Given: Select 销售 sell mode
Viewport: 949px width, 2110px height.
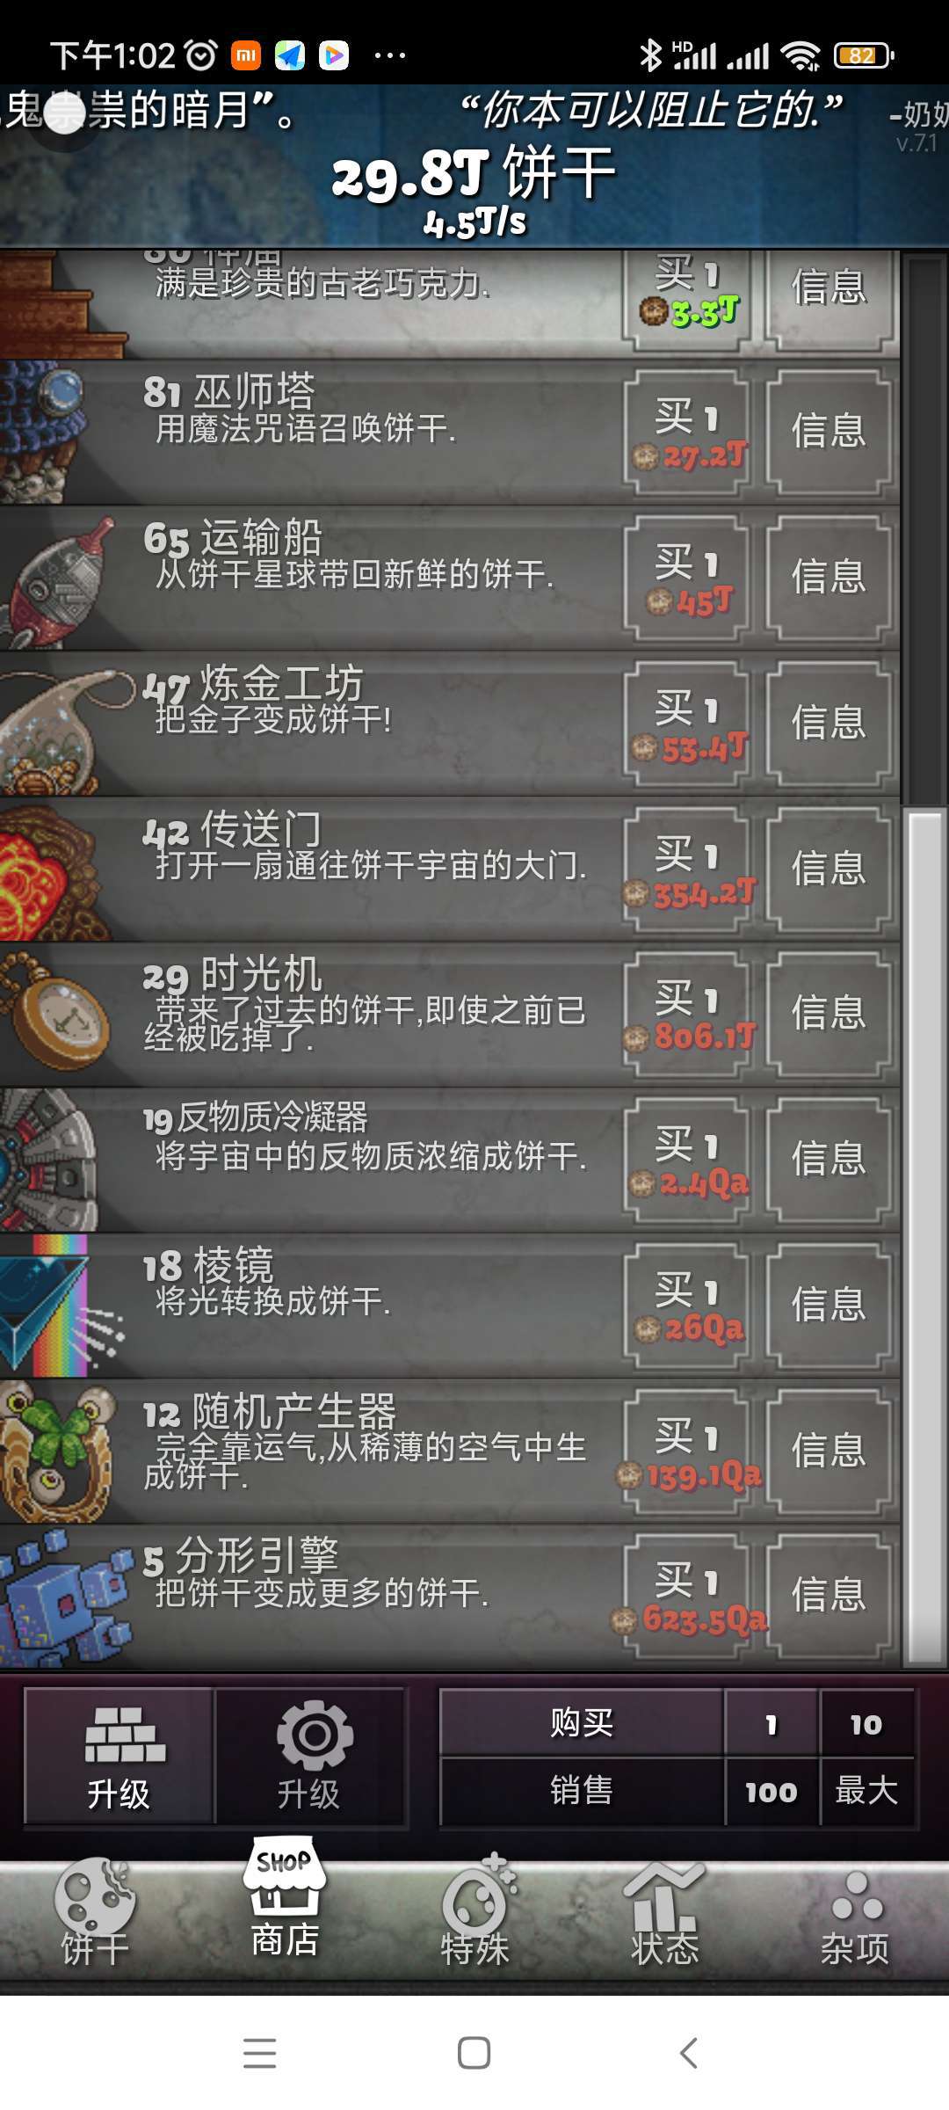Looking at the screenshot, I should (x=582, y=1790).
